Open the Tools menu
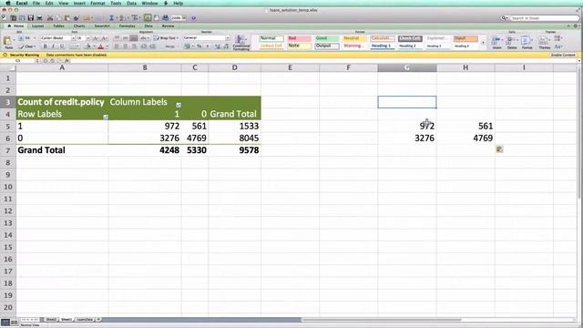Screen dimensions: 583x328 point(116,3)
